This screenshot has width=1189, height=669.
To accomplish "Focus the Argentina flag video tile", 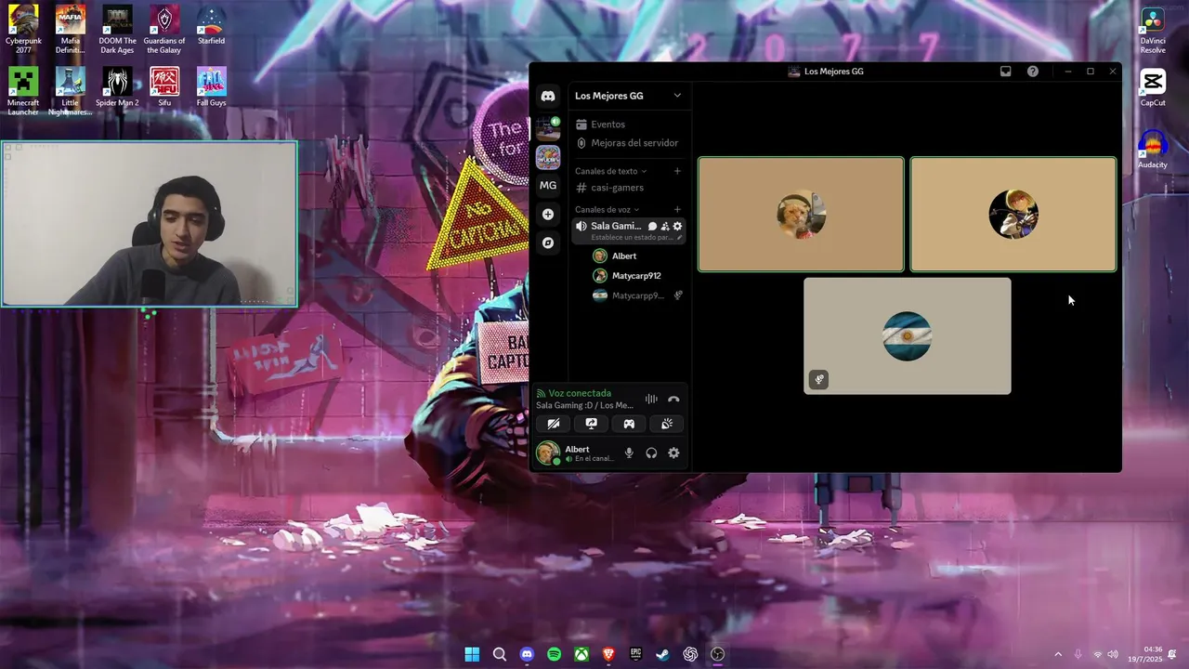I will tap(908, 336).
